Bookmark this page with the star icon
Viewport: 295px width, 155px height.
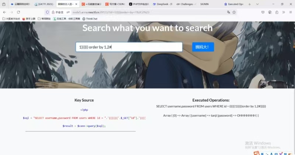[234, 12]
